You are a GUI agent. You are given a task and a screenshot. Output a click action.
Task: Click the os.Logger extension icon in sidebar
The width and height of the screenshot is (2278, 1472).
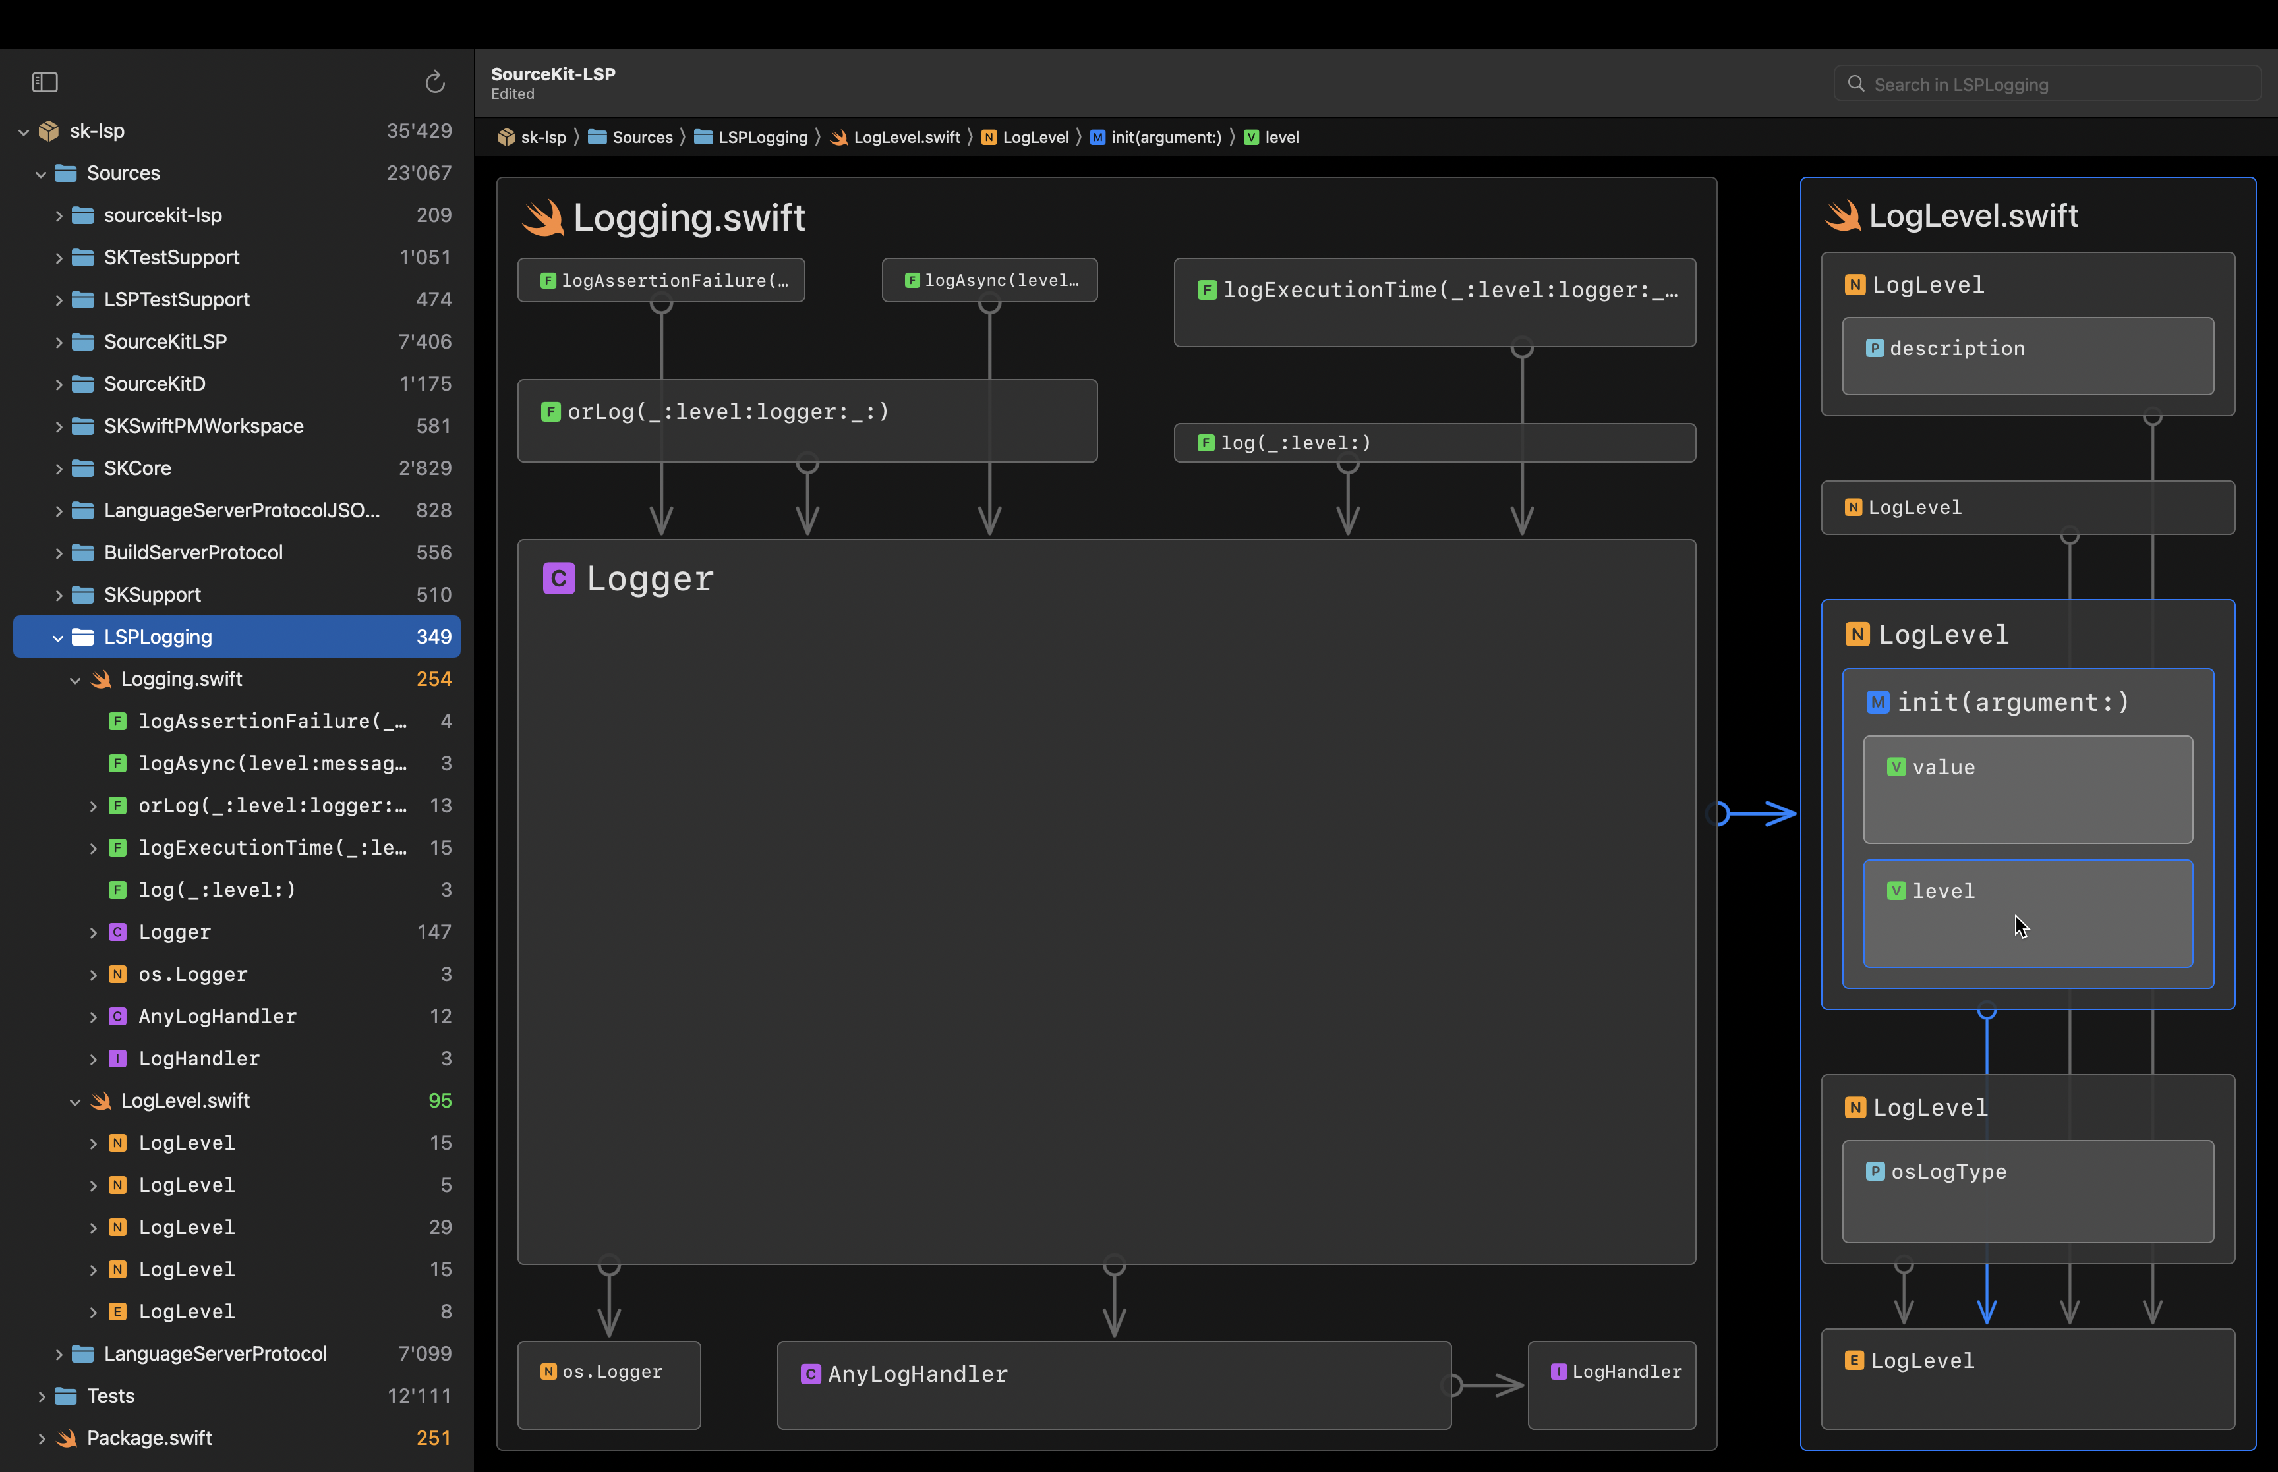point(117,974)
